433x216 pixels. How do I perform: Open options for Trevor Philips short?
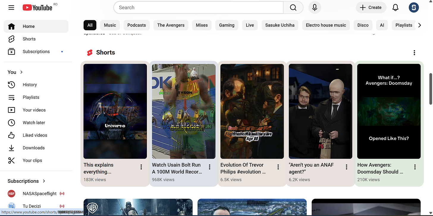(278, 167)
